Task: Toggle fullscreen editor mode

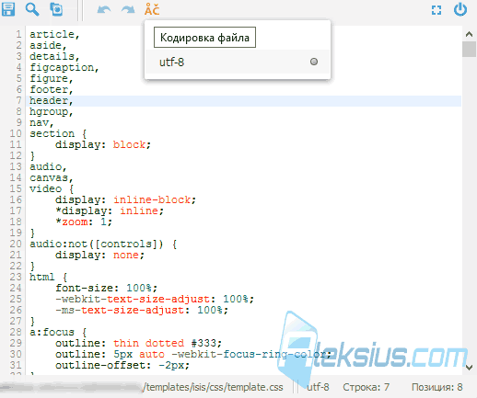Action: click(x=436, y=10)
